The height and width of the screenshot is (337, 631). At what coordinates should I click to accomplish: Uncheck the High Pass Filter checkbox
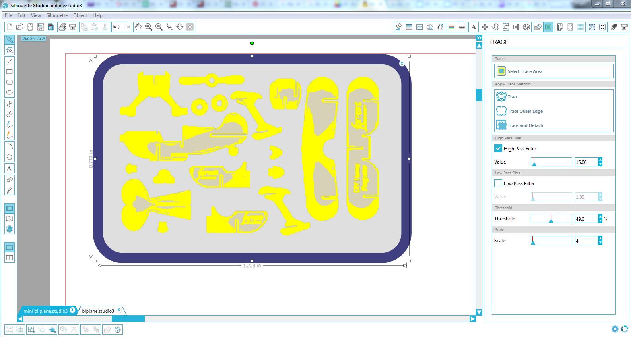(x=498, y=148)
